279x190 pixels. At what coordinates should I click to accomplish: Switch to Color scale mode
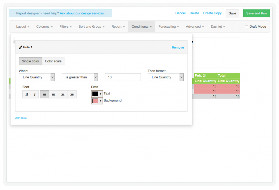(x=53, y=61)
